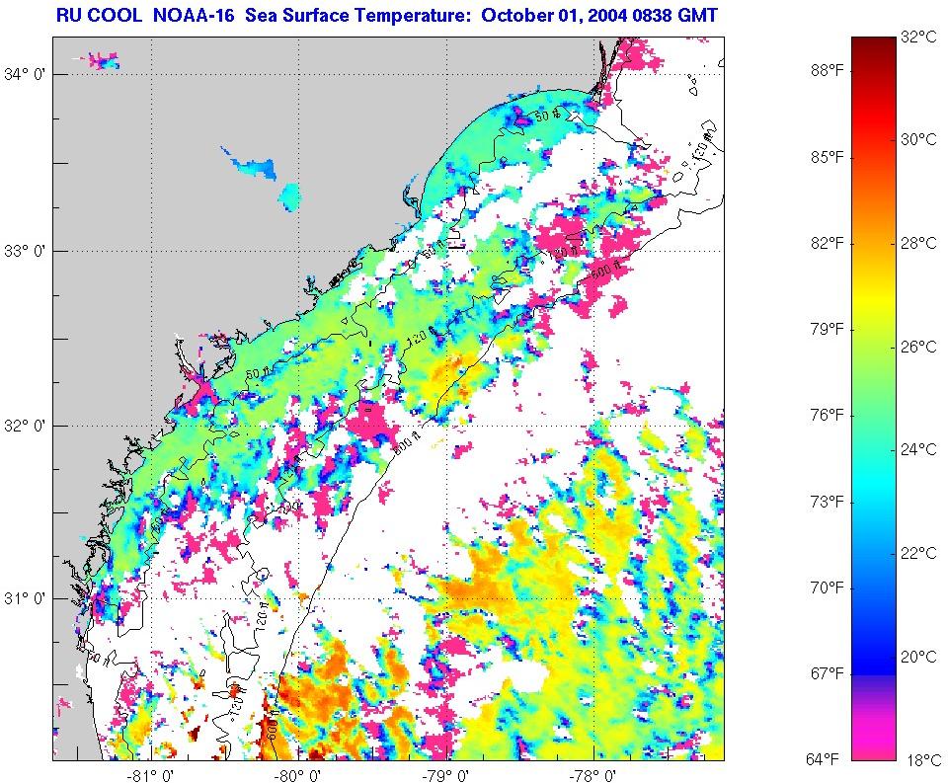Screen dimensions: 948x783
Task: Click the -80° 0' longitude label
Action: 299,774
